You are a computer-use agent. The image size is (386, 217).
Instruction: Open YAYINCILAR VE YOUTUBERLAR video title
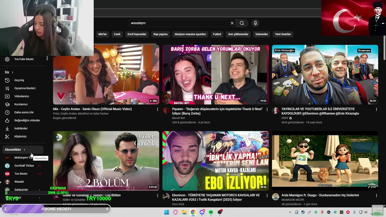click(x=320, y=111)
